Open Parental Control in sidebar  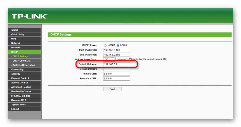pyautogui.click(x=24, y=78)
